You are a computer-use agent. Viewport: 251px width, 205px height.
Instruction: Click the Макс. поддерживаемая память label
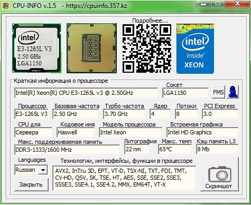[60, 142]
